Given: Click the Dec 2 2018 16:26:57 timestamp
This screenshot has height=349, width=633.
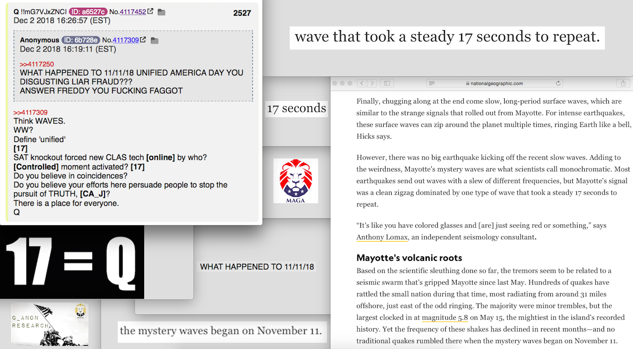Looking at the screenshot, I should pyautogui.click(x=62, y=21).
